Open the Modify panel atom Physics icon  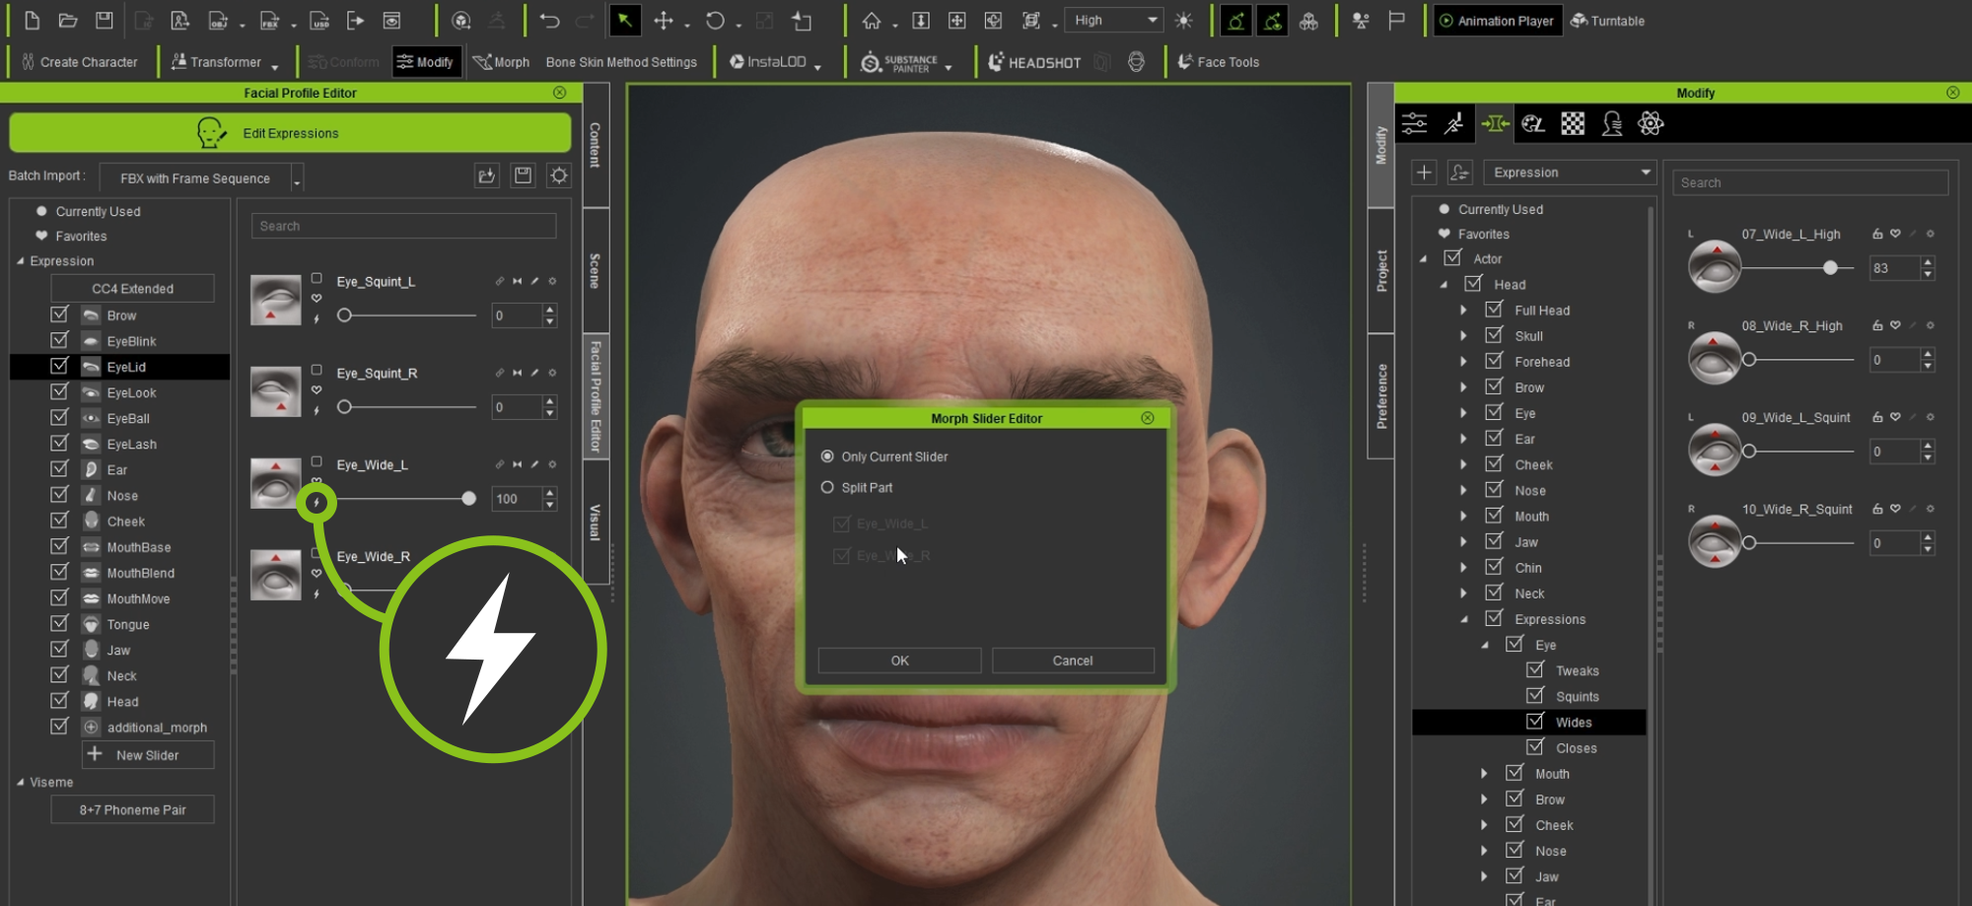coord(1651,123)
